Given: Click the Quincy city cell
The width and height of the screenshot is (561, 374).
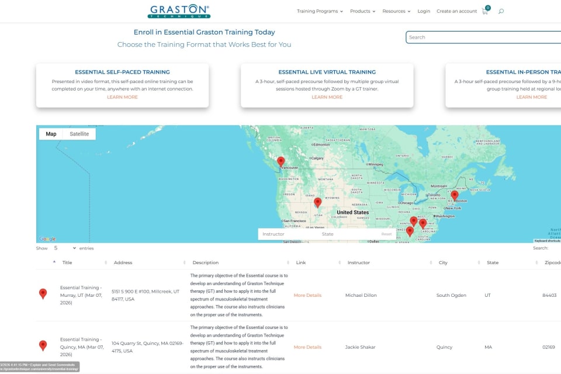Looking at the screenshot, I should coord(444,347).
